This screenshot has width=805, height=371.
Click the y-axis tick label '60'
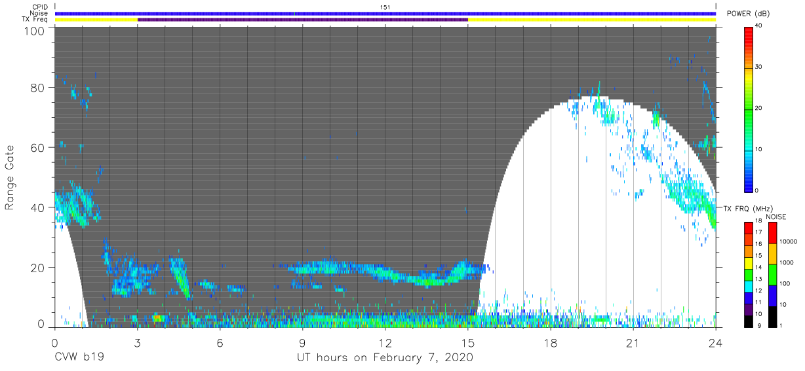39,147
